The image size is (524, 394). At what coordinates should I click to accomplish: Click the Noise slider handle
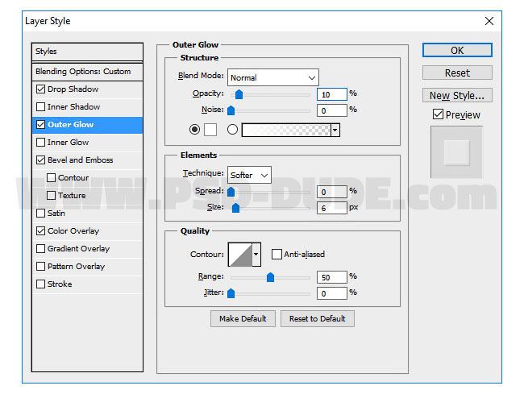pyautogui.click(x=231, y=110)
